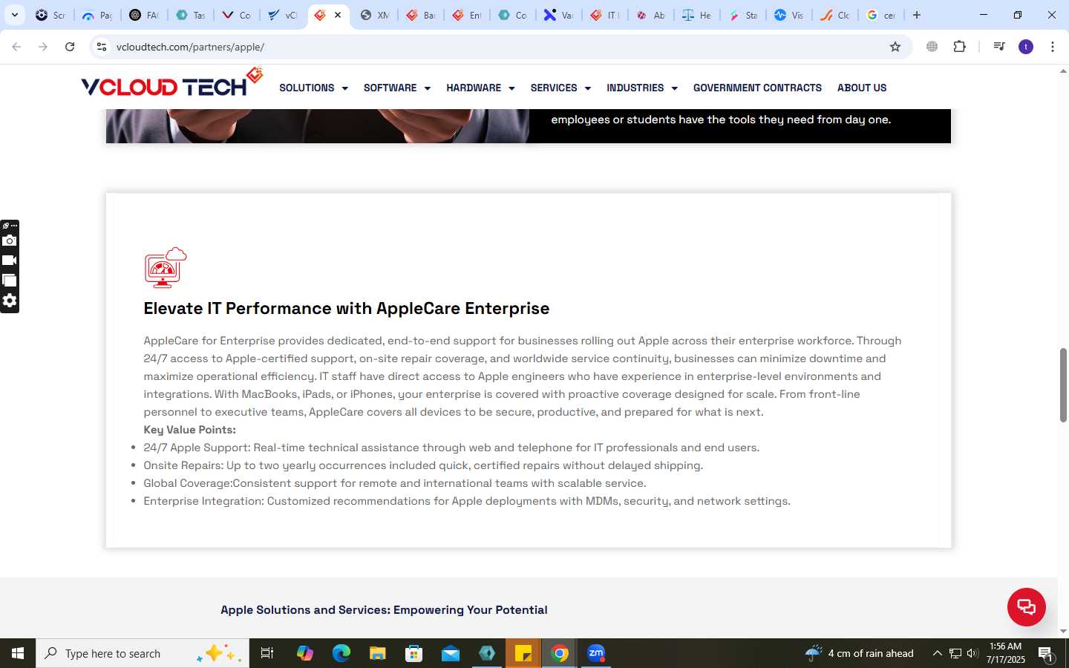Open Copilot from the taskbar
This screenshot has height=668, width=1069.
tap(305, 653)
